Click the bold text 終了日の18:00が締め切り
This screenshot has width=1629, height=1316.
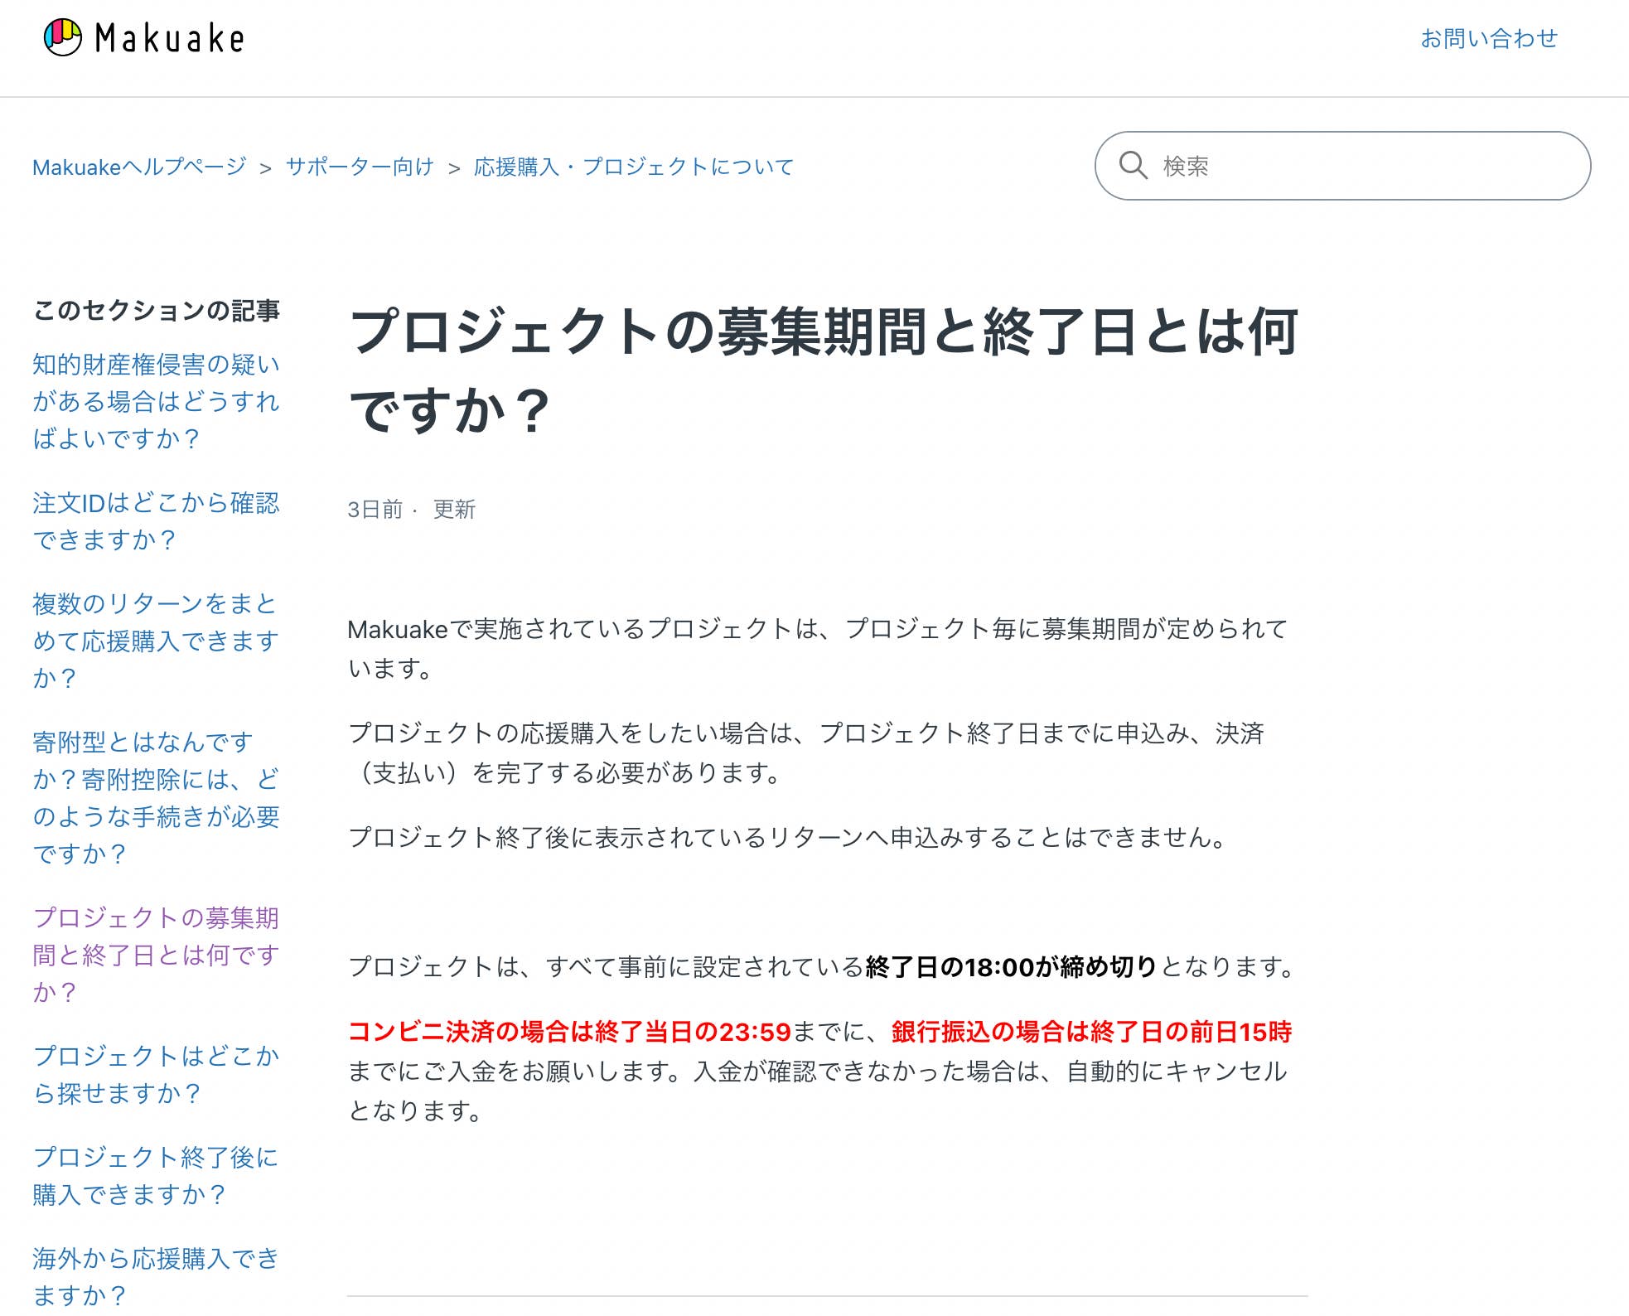click(1011, 966)
